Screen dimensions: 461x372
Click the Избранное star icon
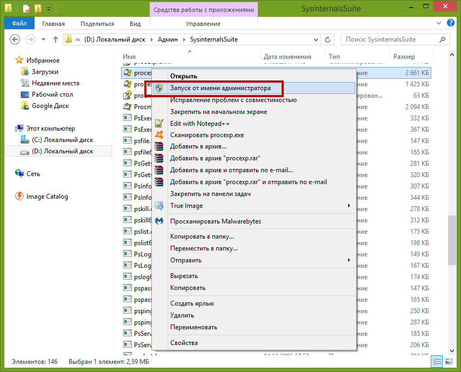point(19,60)
